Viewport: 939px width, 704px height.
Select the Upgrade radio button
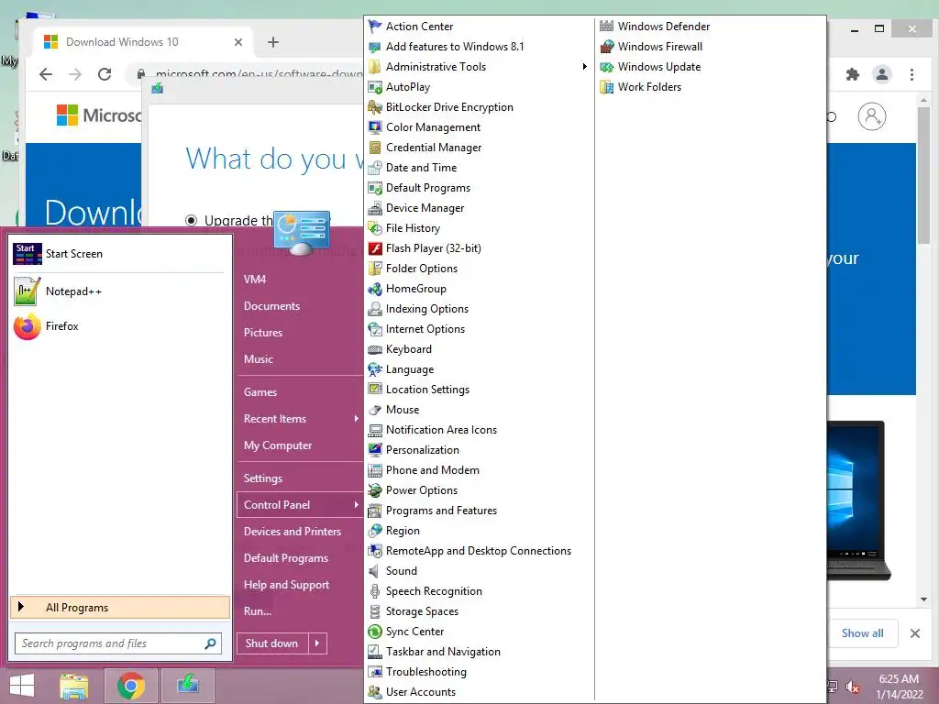(x=191, y=220)
